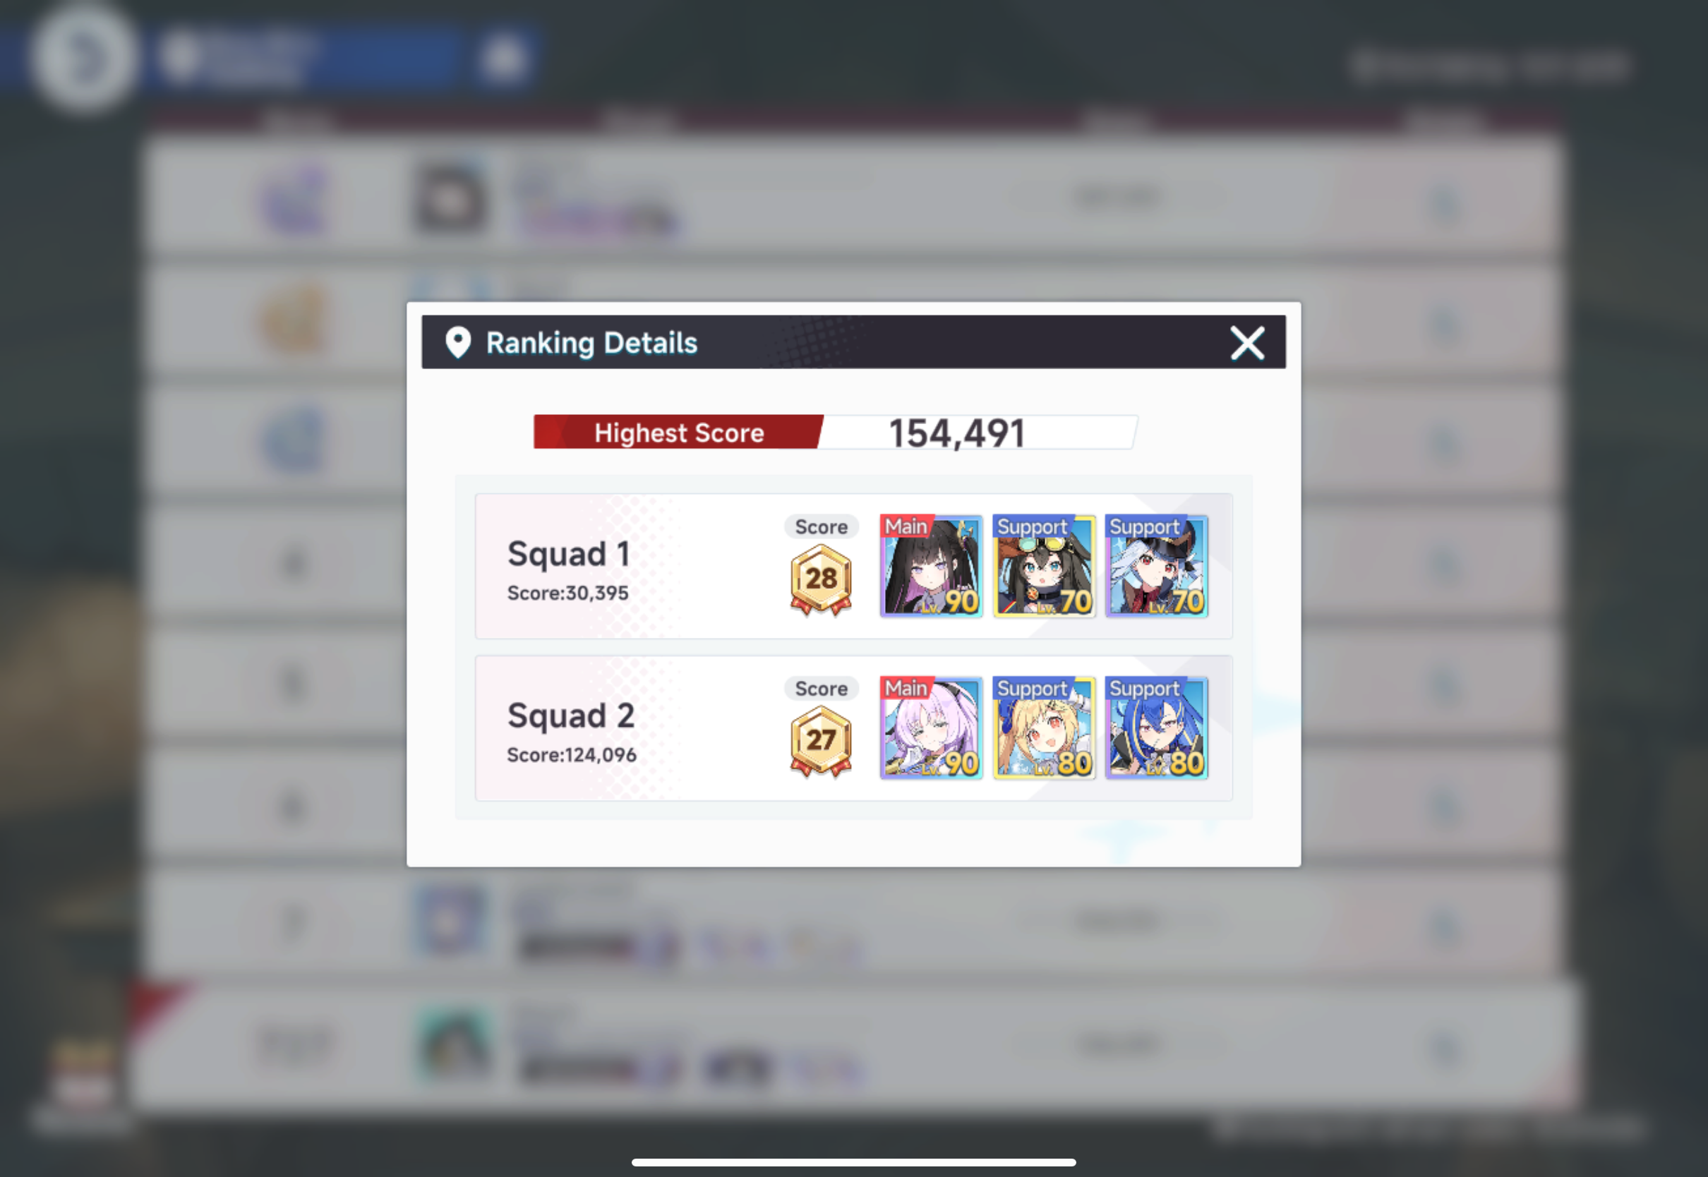Select Squad 1 main character portrait
The height and width of the screenshot is (1177, 1708).
pyautogui.click(x=931, y=566)
